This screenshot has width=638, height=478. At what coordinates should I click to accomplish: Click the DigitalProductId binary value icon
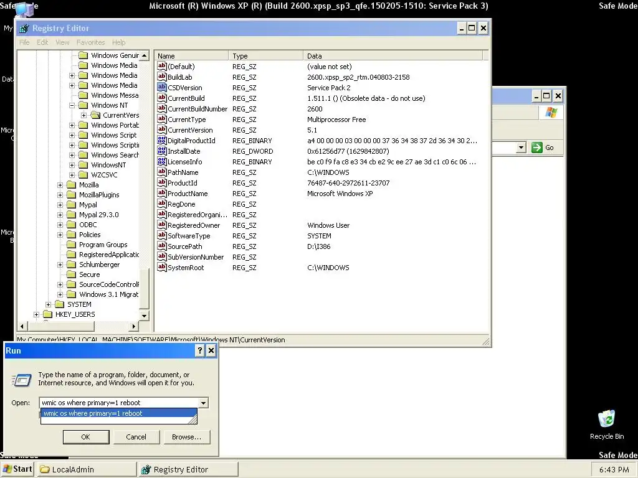[162, 140]
